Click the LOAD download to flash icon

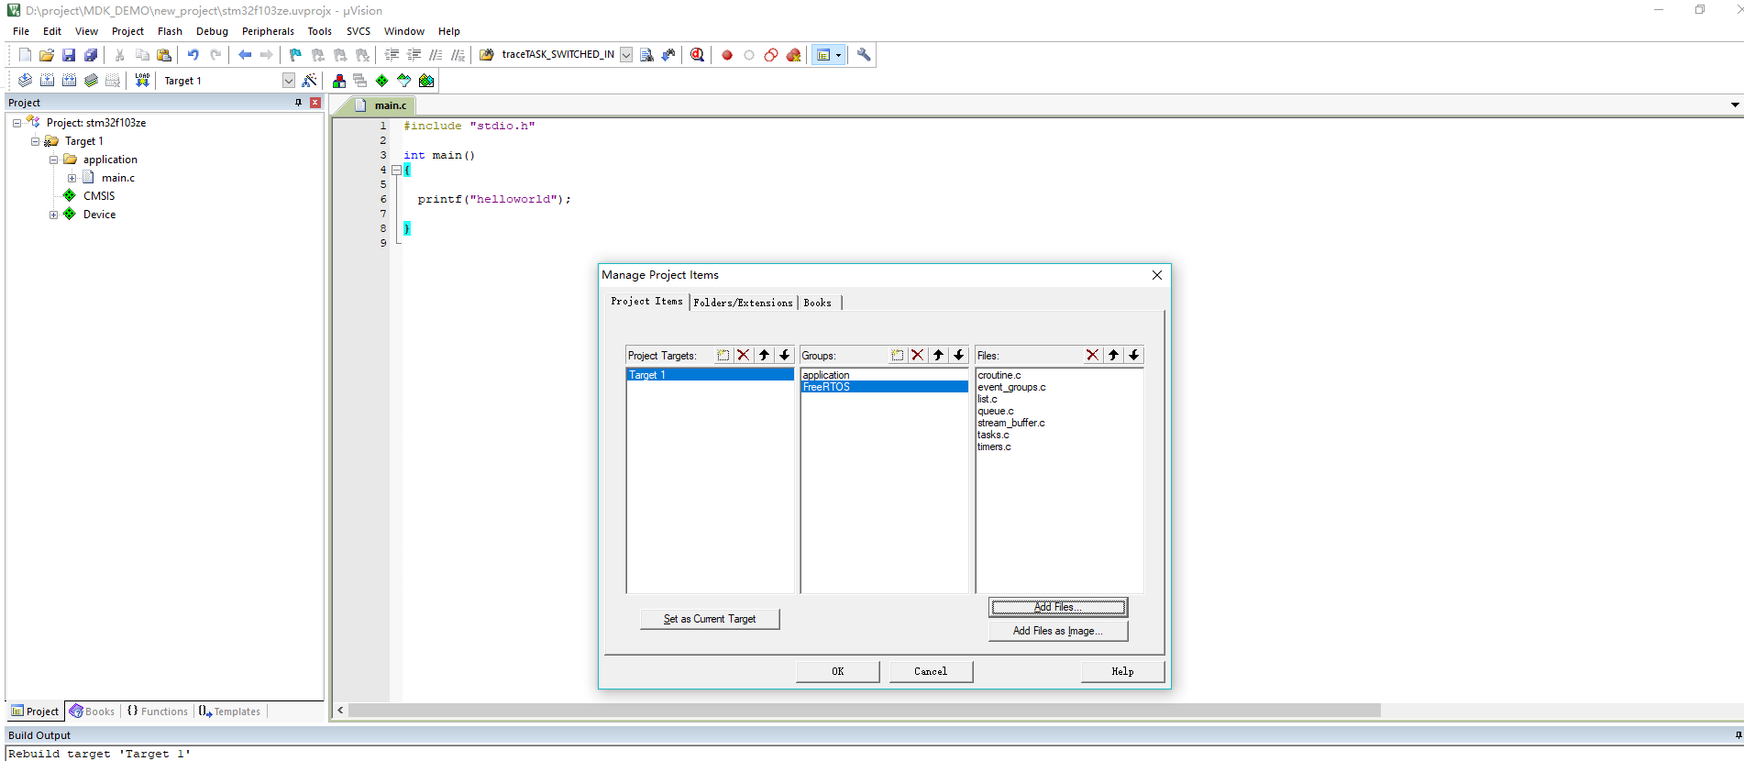click(142, 81)
